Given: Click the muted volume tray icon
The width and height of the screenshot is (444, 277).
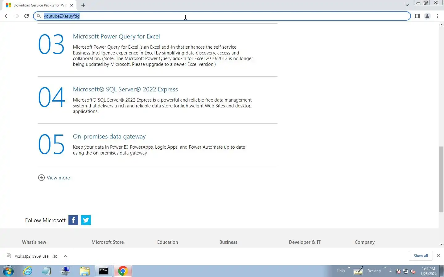Looking at the screenshot, I should click(413, 271).
